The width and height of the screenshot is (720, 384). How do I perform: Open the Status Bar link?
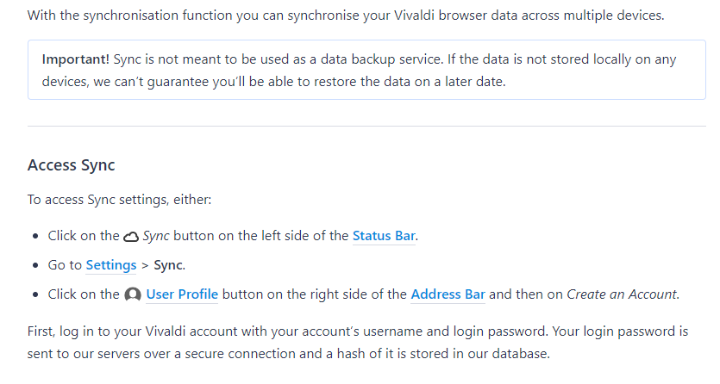384,236
